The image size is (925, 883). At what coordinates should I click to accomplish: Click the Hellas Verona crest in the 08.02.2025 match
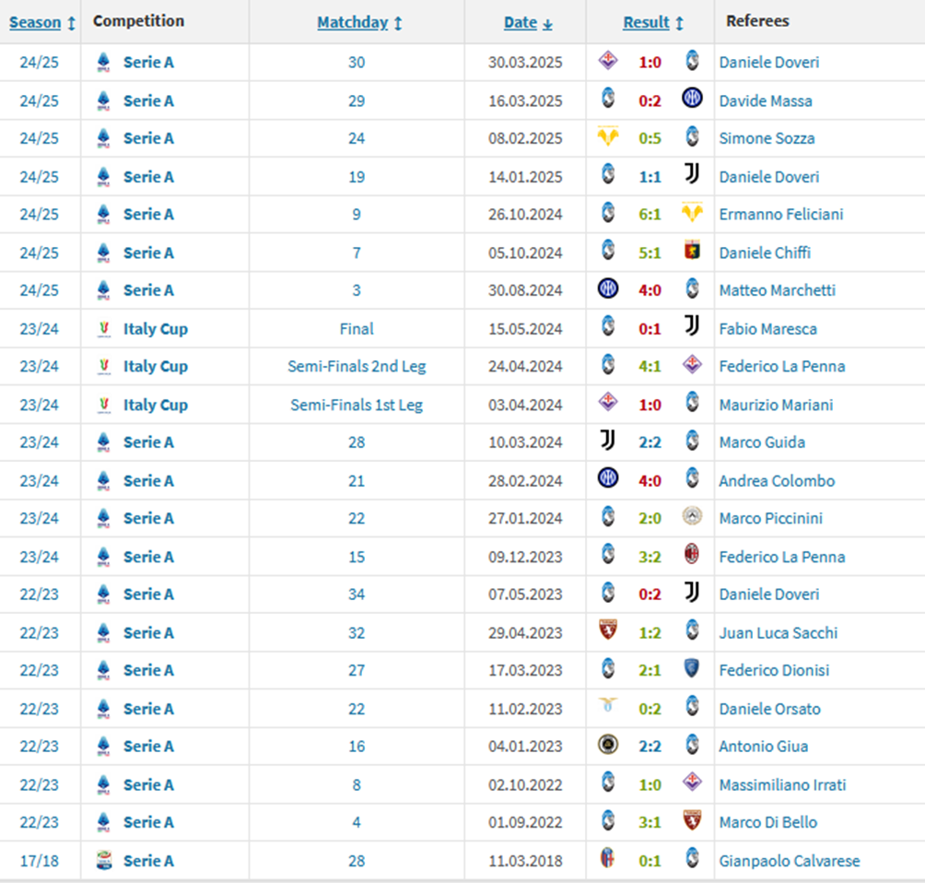pos(608,138)
